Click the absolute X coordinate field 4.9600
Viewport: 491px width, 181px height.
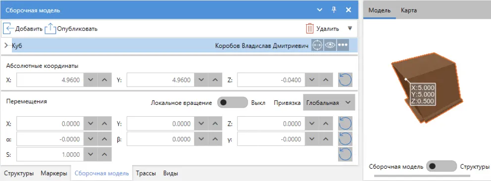point(50,80)
